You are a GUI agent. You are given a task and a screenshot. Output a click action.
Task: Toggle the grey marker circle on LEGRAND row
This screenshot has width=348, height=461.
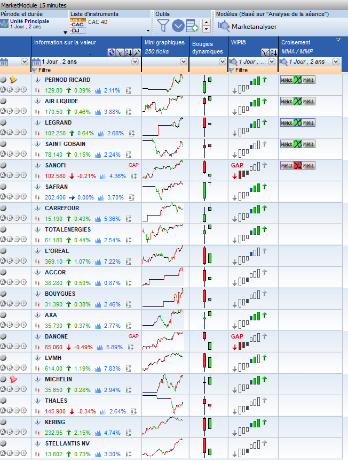[3, 122]
